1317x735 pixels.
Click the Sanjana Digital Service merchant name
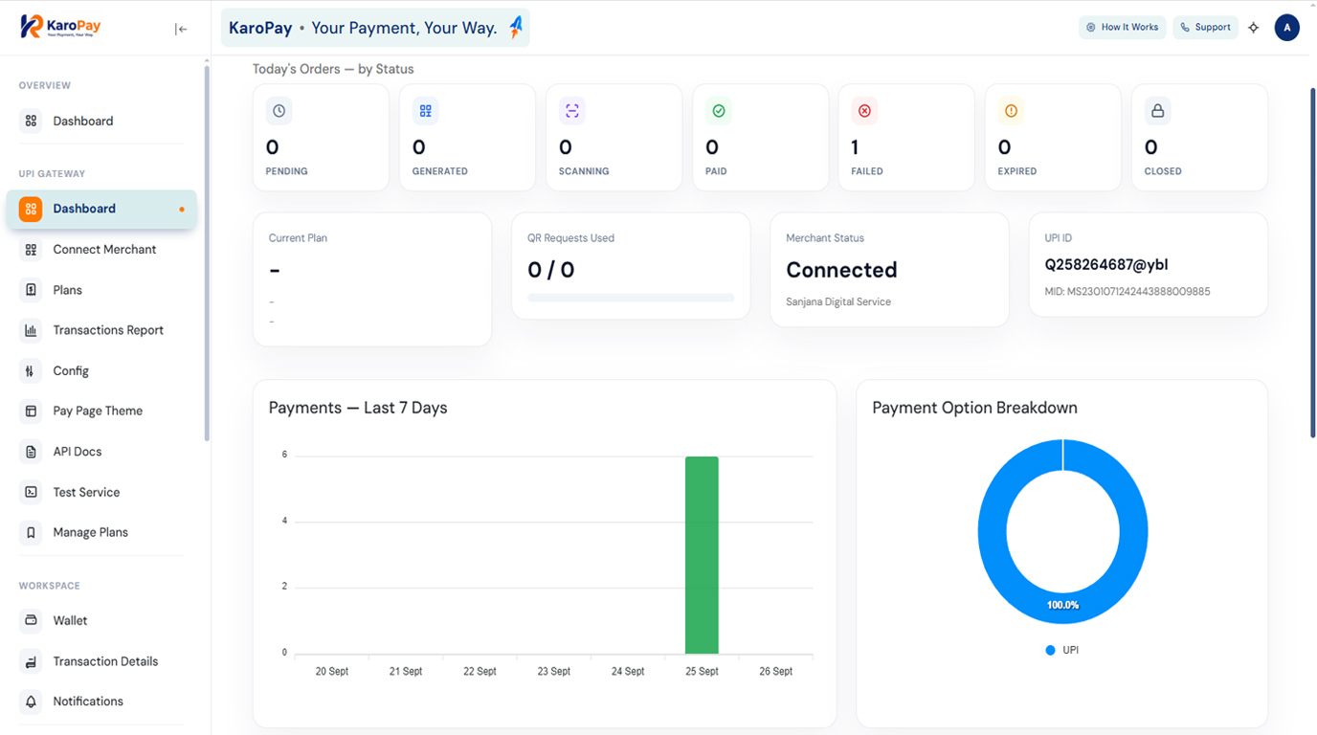click(x=838, y=301)
